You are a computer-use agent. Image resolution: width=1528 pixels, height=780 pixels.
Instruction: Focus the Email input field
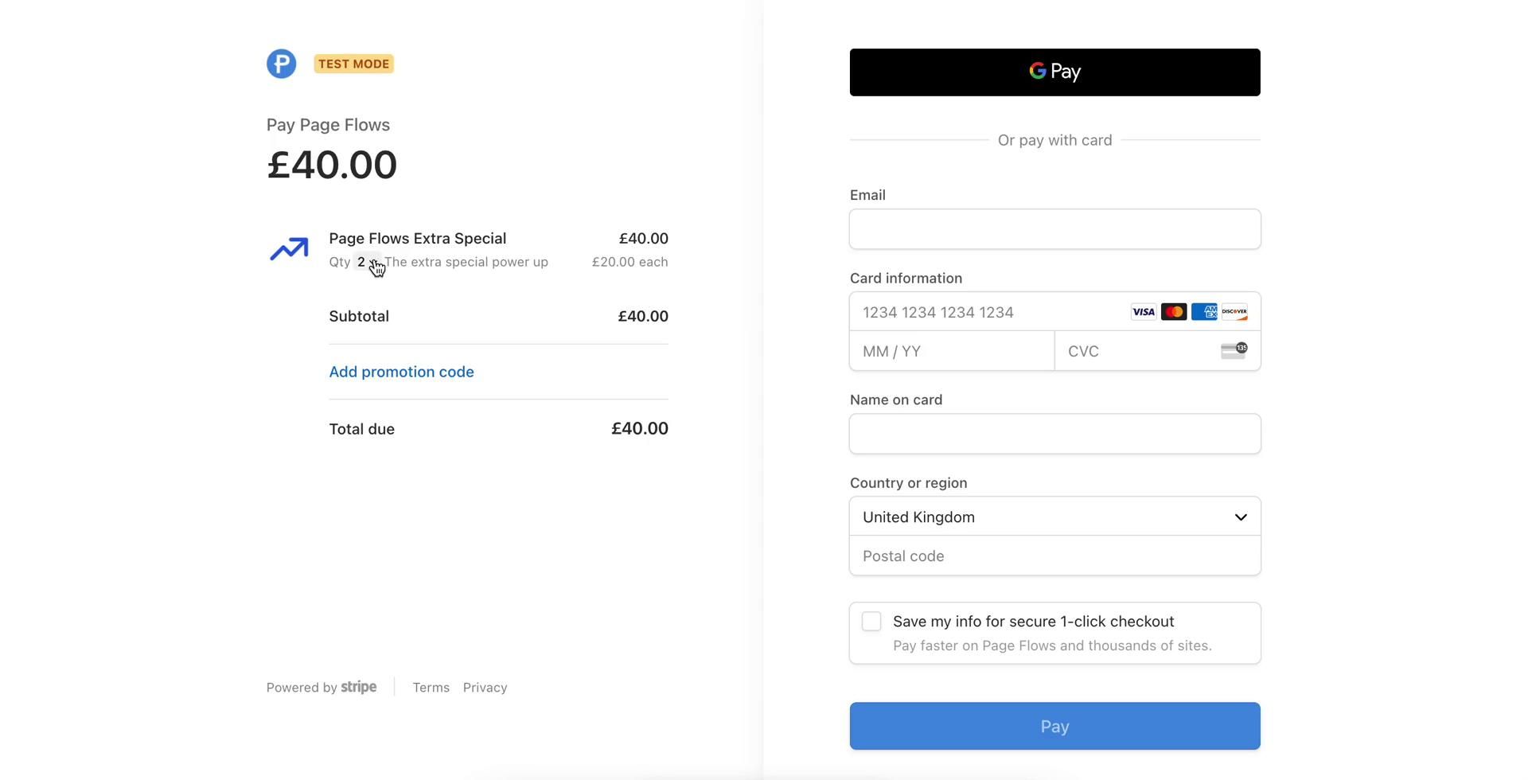(x=1054, y=229)
